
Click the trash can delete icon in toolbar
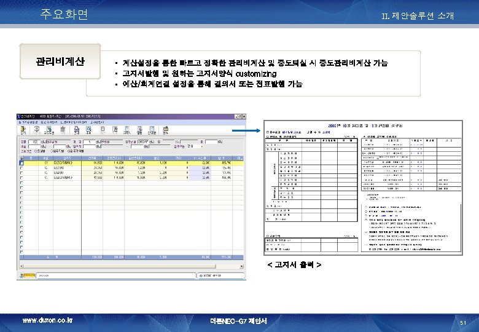click(x=63, y=130)
